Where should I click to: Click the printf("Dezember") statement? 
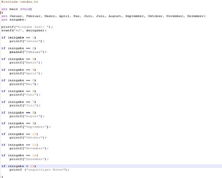(29, 159)
